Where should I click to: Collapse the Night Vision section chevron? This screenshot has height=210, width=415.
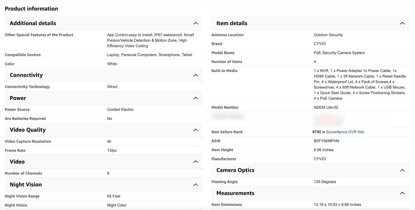(196, 185)
